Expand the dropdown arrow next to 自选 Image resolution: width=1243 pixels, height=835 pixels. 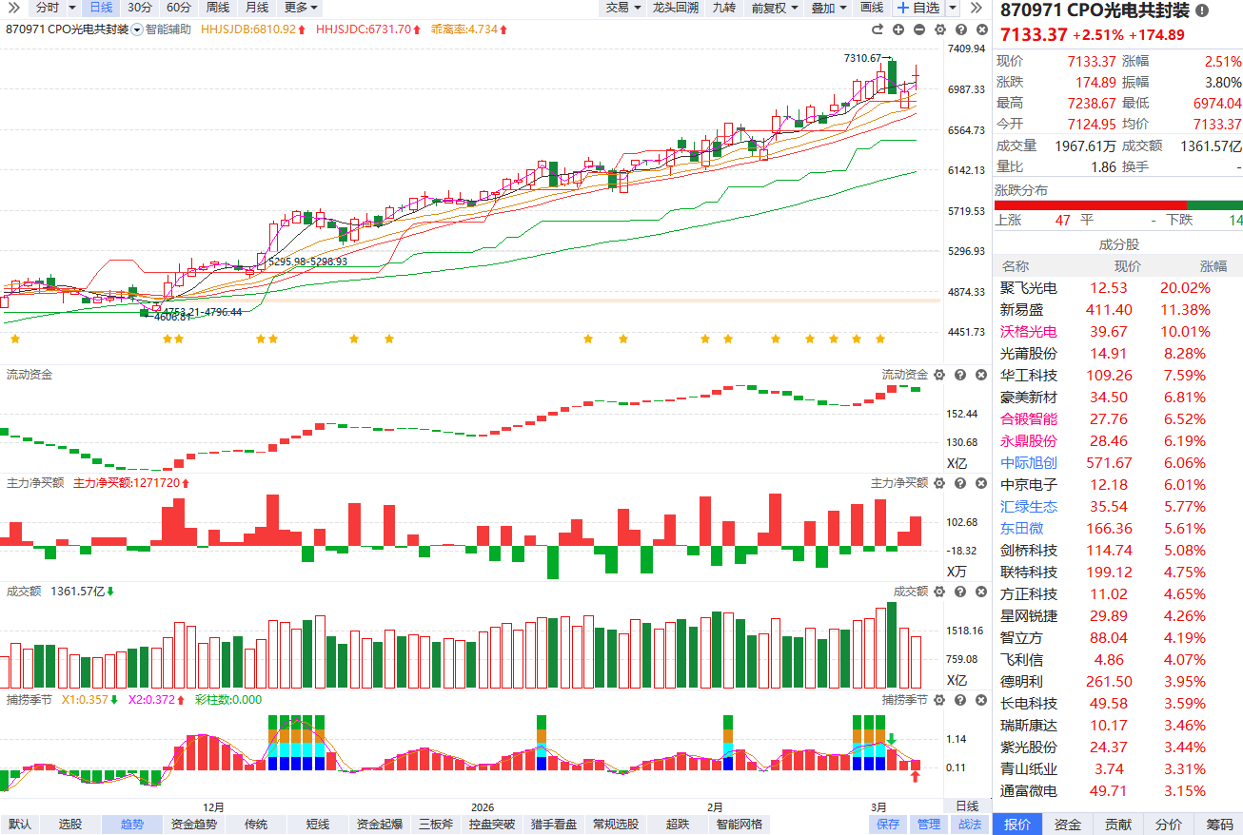click(953, 8)
